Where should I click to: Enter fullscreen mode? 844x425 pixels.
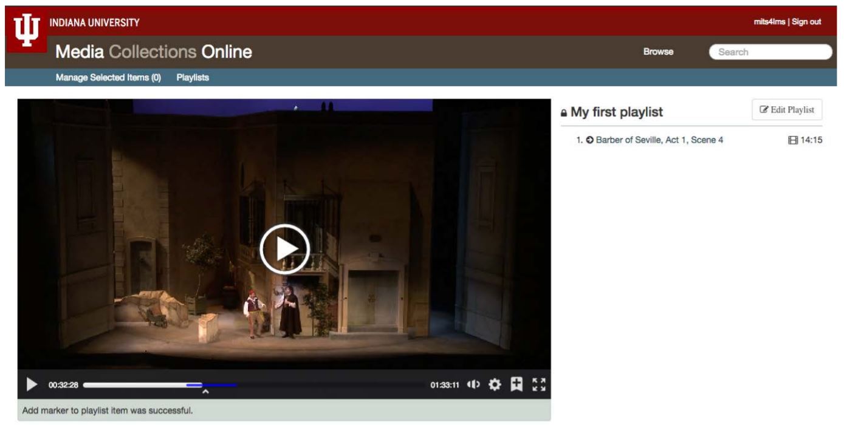point(539,384)
